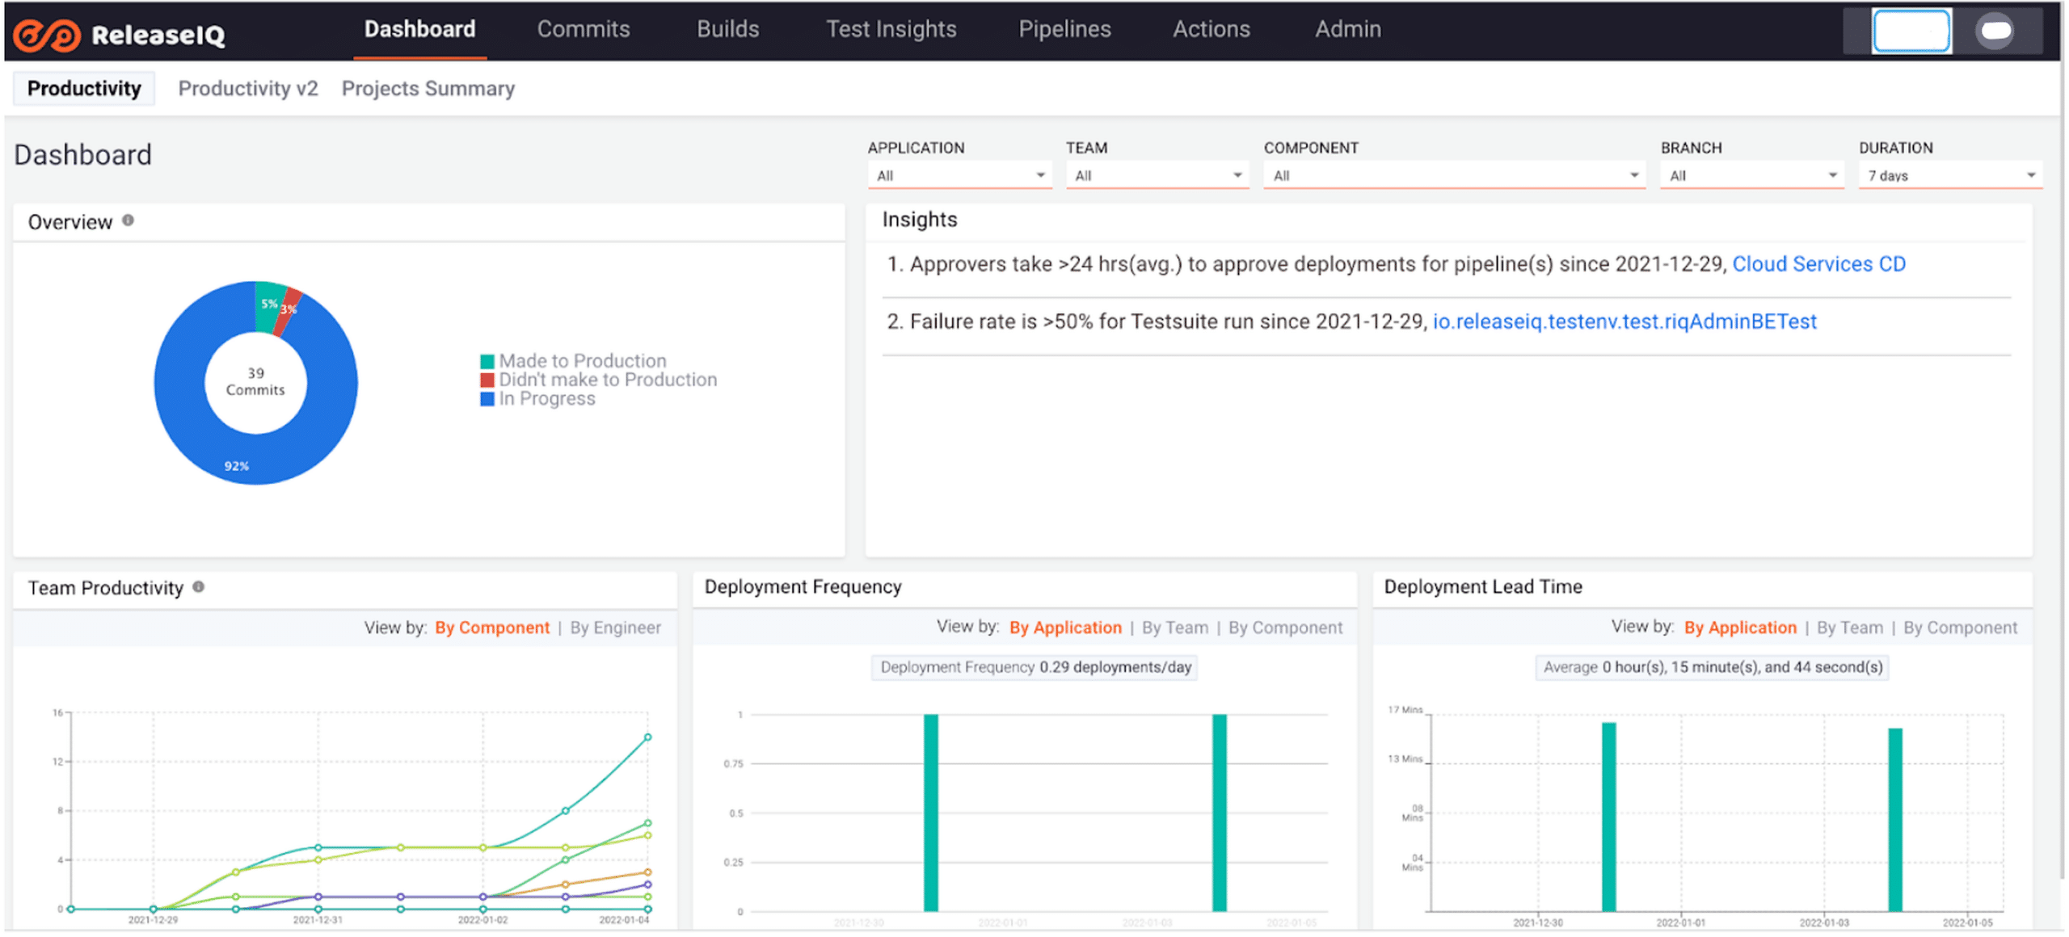The image size is (2069, 937).
Task: Open Pipelines tab
Action: click(1064, 29)
